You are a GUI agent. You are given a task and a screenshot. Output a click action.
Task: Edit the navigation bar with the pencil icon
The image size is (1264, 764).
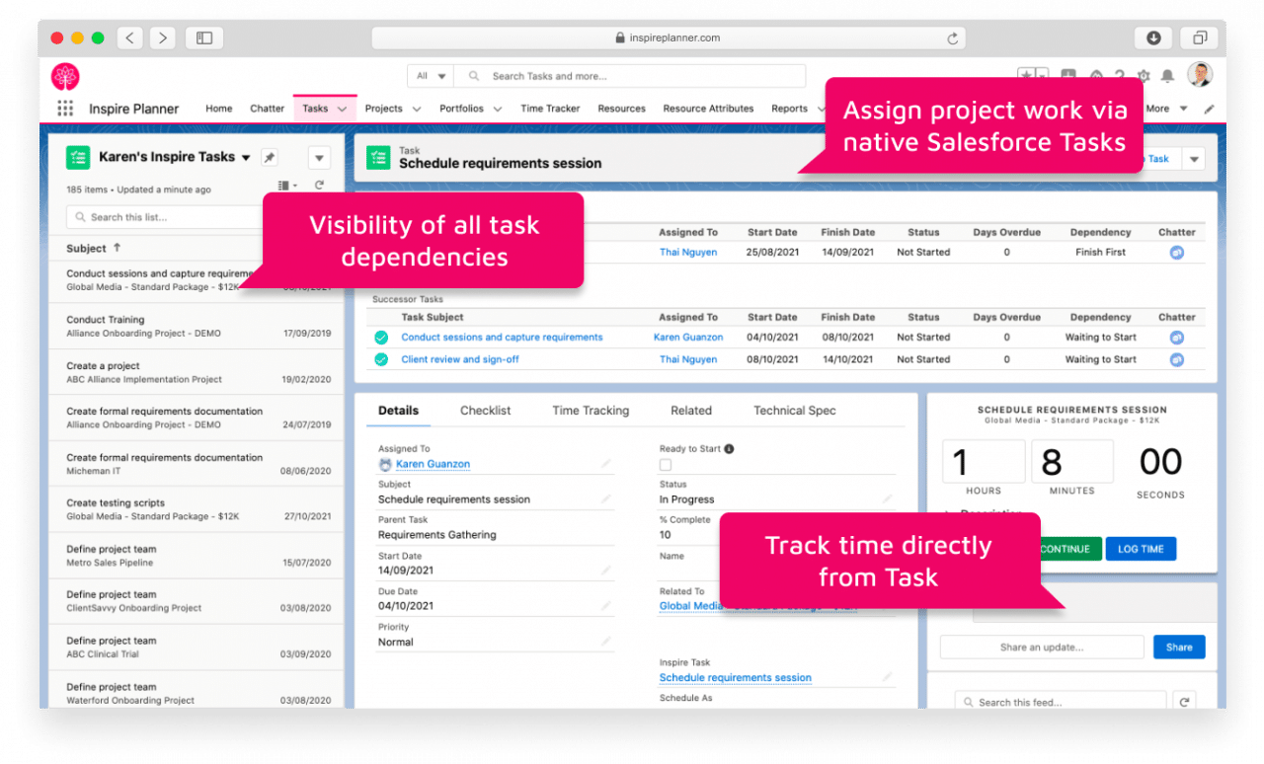[1210, 109]
